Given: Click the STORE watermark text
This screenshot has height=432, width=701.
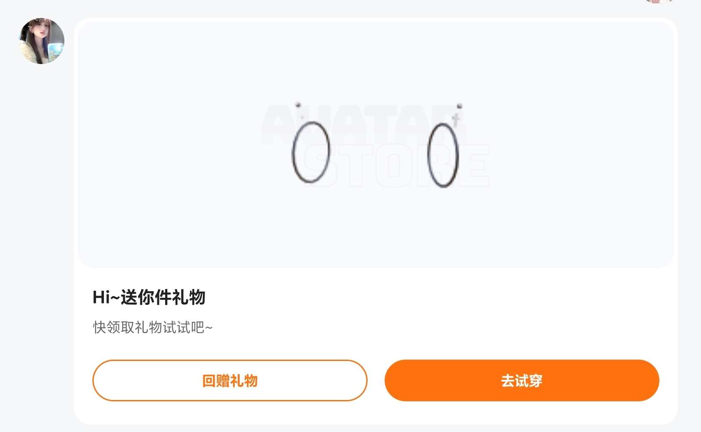Looking at the screenshot, I should point(397,166).
